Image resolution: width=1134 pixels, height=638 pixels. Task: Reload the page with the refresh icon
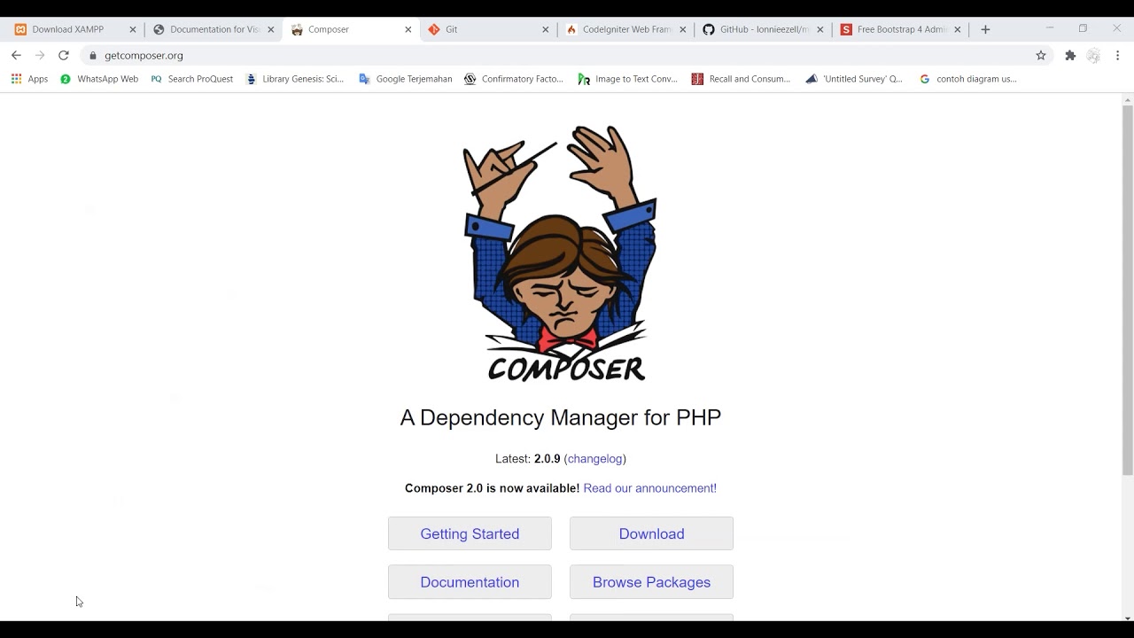point(64,55)
